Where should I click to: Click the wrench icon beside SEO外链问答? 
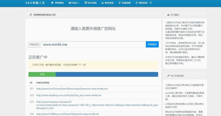(168, 76)
